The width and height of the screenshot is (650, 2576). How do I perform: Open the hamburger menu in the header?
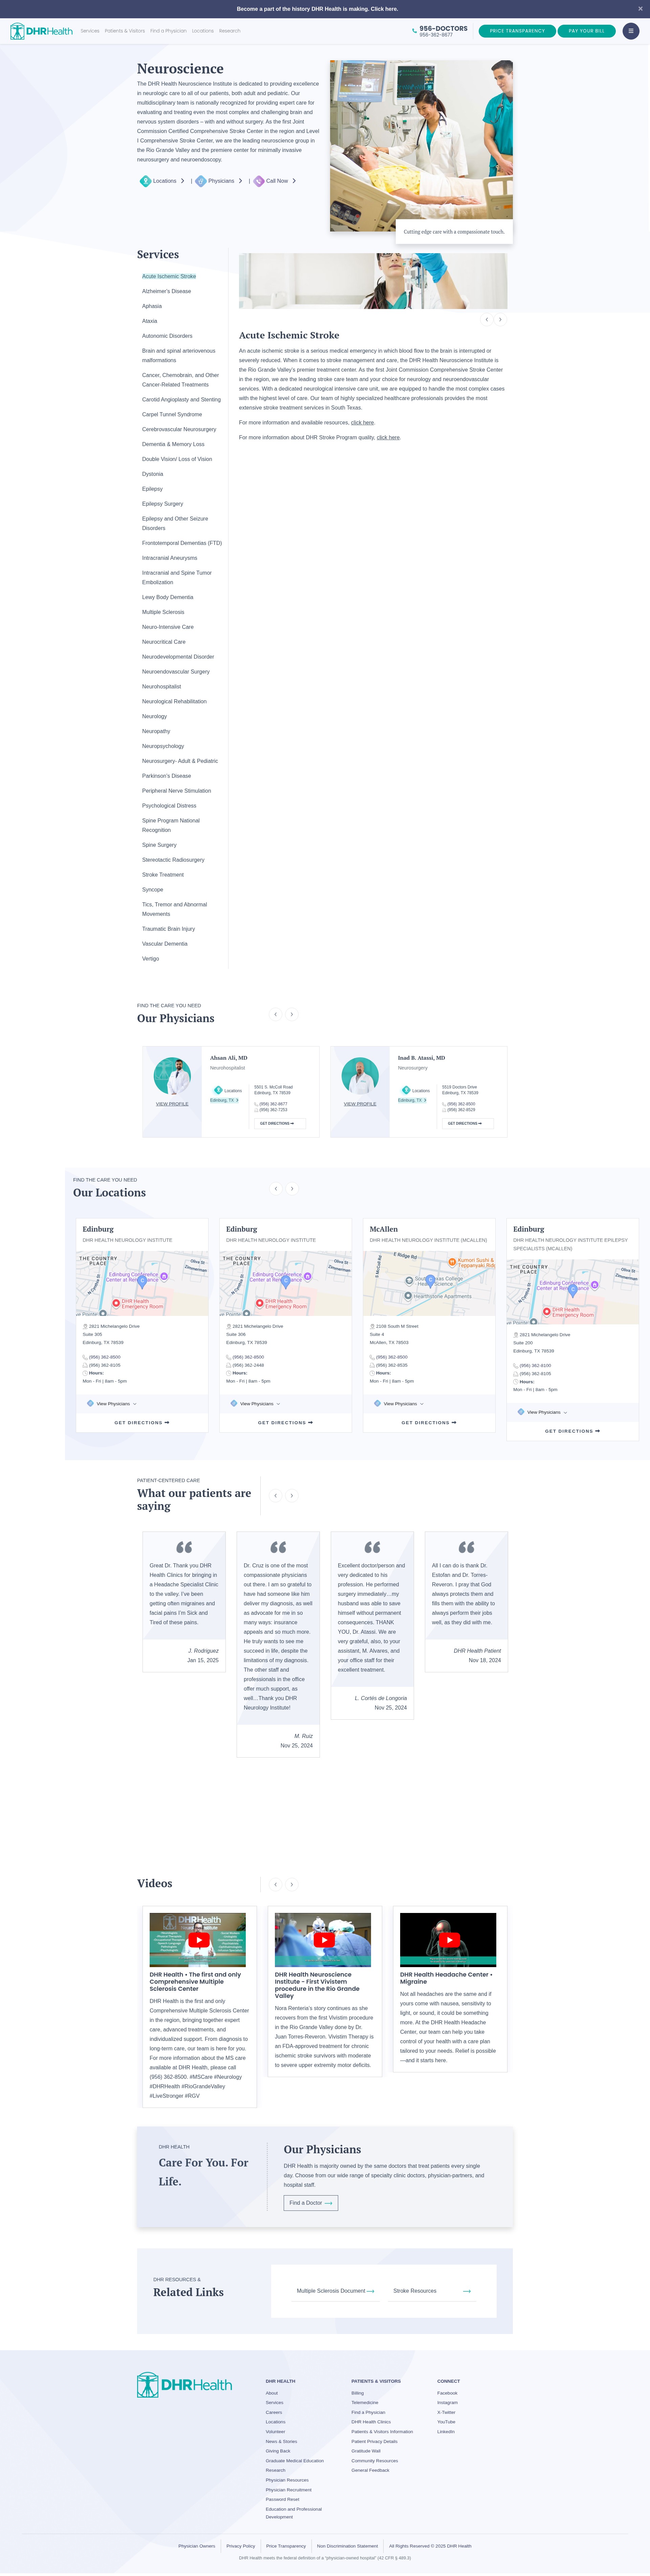click(x=631, y=31)
